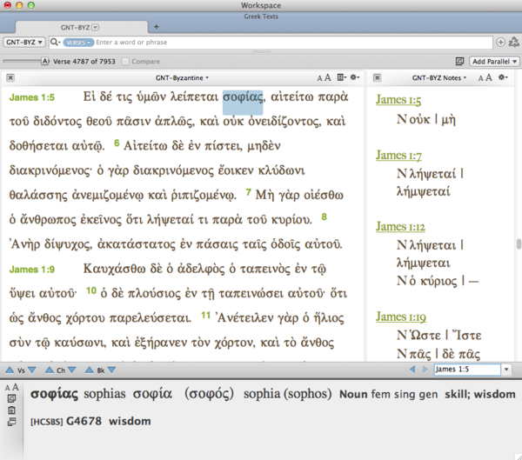Open the verse reference history dropdown
Screen dimensions: 522x460
(507, 370)
